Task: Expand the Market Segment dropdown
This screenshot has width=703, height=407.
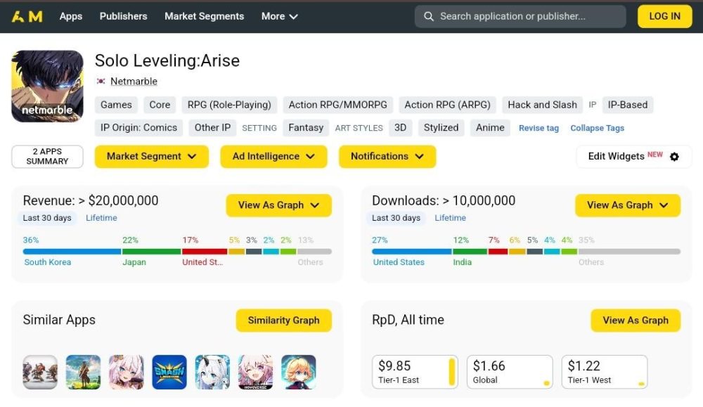Action: (151, 157)
